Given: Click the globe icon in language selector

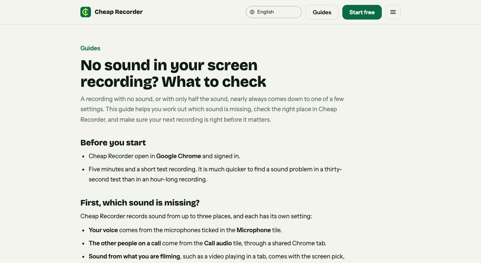Looking at the screenshot, I should coord(252,12).
